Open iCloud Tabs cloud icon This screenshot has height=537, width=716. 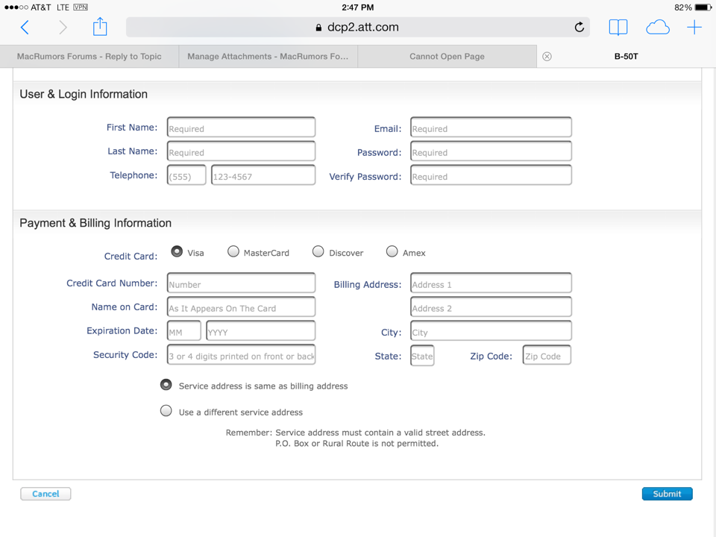point(658,28)
